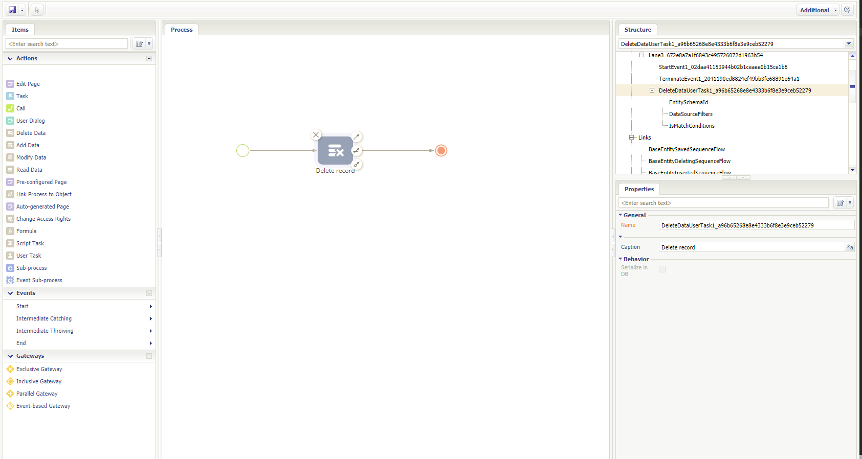This screenshot has height=459, width=862.
Task: Select the Change Access Rights icon
Action: 10,219
